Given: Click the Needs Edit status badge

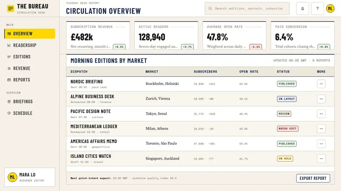Looking at the screenshot, I should click(x=287, y=129).
